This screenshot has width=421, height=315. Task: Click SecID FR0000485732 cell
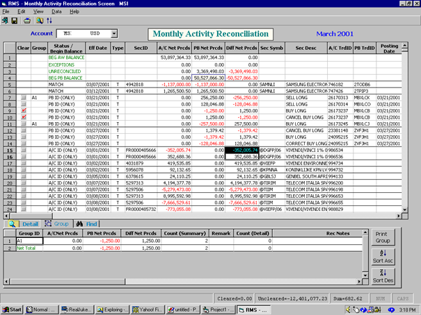[141, 209]
